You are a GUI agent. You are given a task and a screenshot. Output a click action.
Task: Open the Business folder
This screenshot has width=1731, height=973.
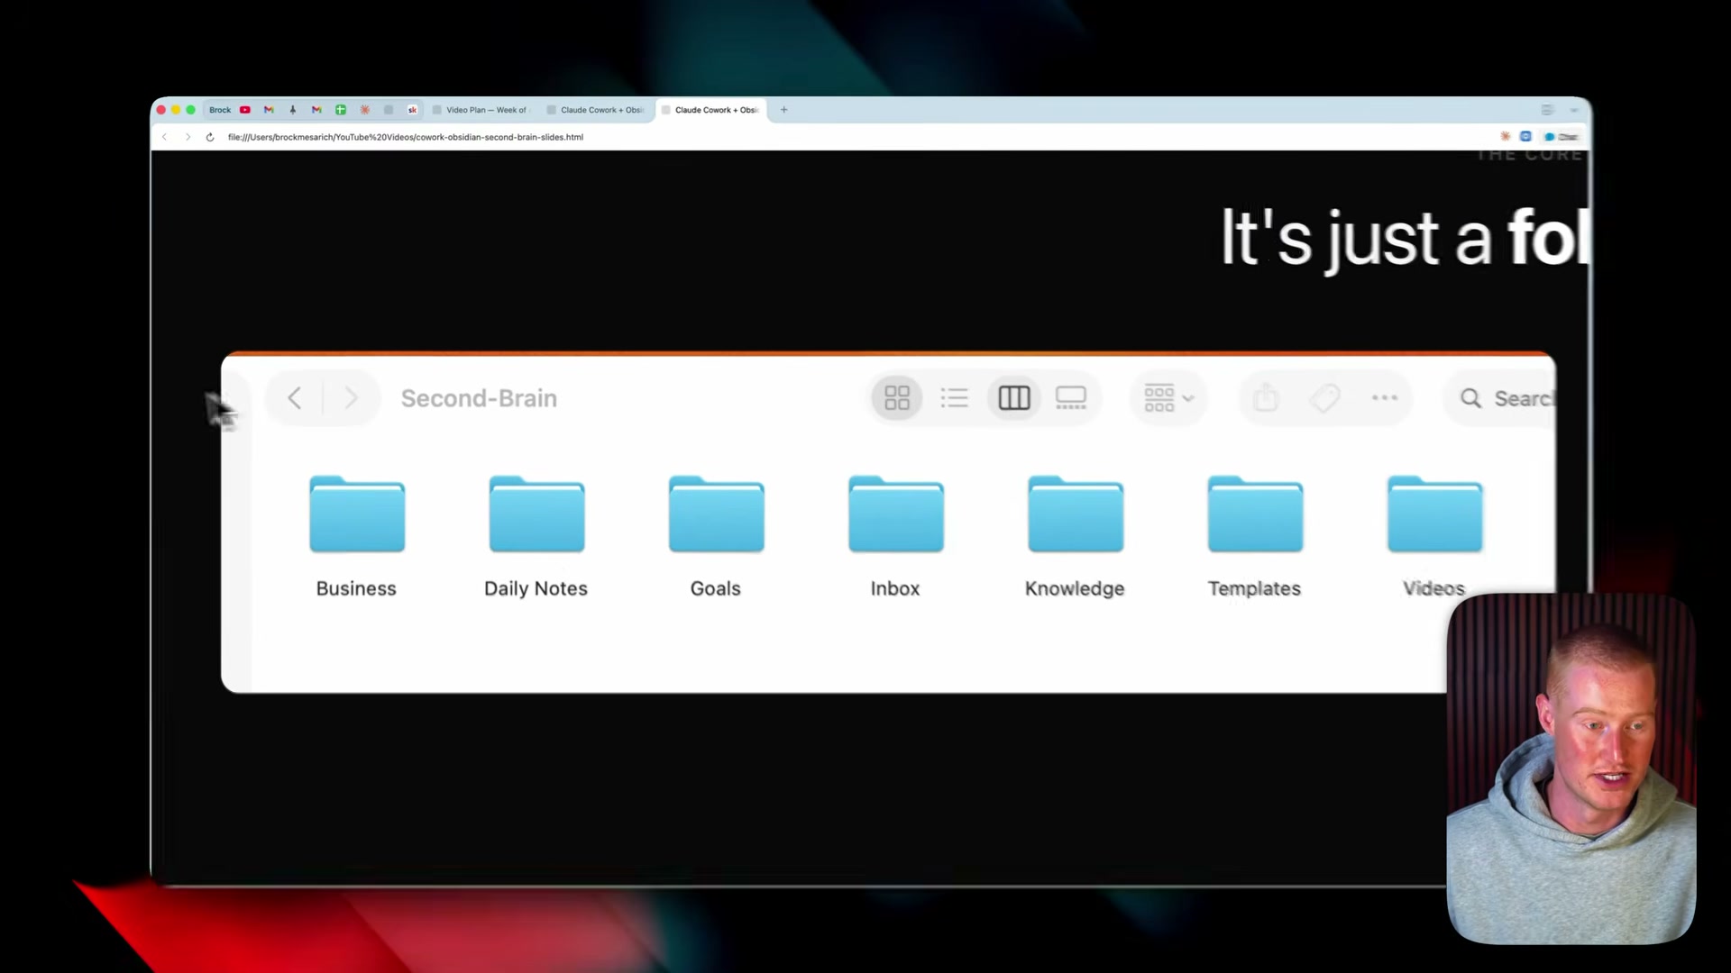[357, 515]
